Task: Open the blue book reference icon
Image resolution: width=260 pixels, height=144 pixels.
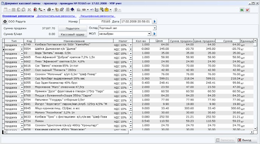Action: tap(72, 10)
